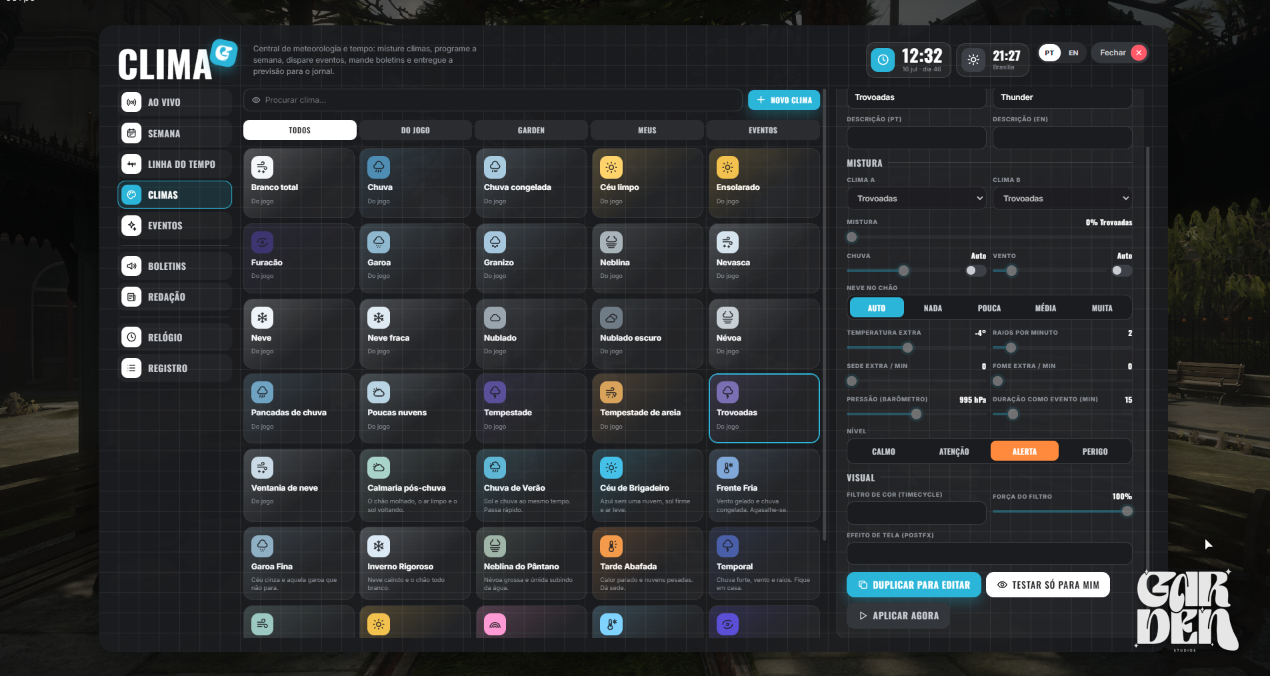Viewport: 1270px width, 676px height.
Task: Set level to Perigo
Action: tap(1095, 451)
